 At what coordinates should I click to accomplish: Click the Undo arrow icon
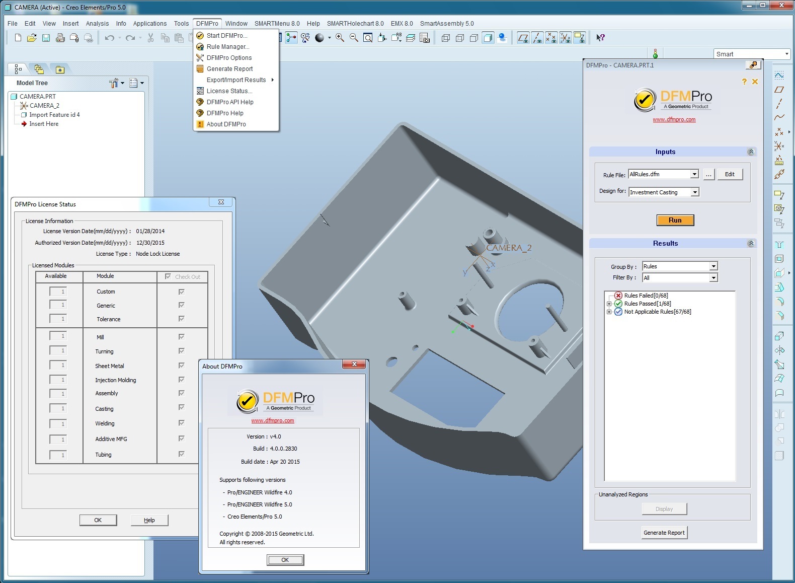(110, 38)
